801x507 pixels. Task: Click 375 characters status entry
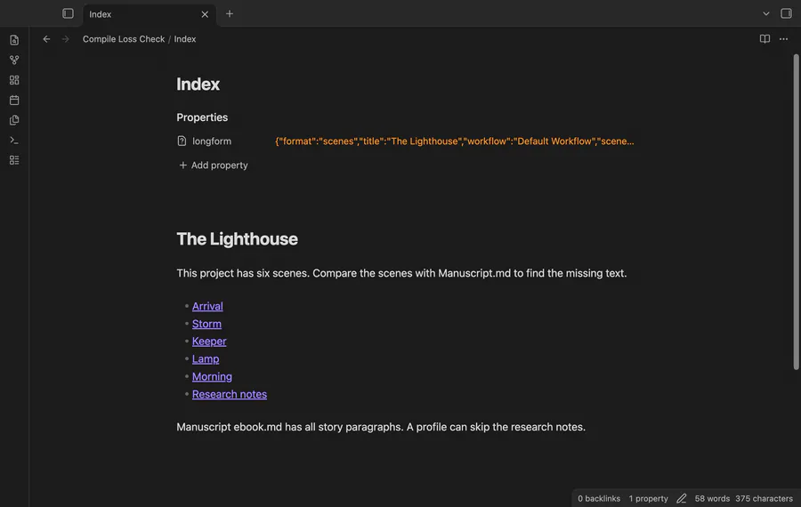(x=764, y=498)
